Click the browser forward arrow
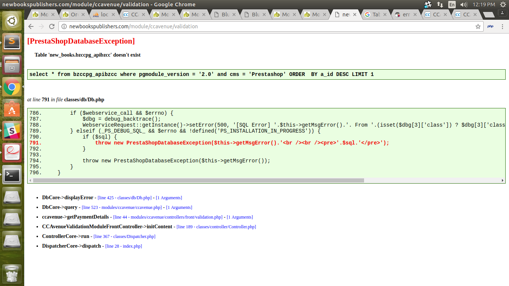Image resolution: width=509 pixels, height=286 pixels. tap(41, 26)
